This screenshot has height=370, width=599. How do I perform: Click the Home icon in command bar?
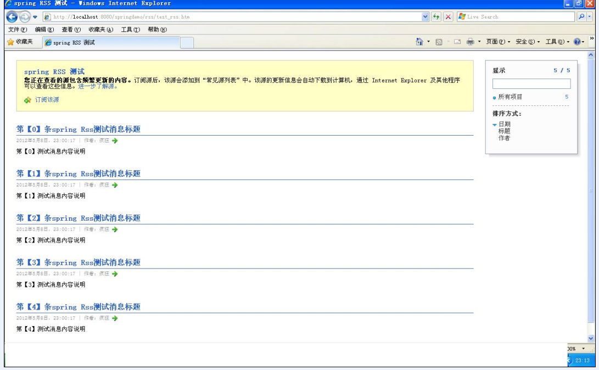tap(419, 42)
